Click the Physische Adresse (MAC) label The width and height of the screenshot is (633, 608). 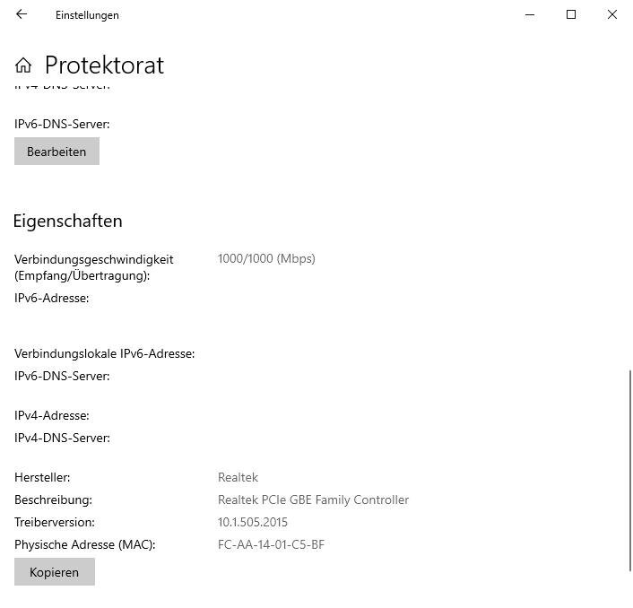(84, 544)
